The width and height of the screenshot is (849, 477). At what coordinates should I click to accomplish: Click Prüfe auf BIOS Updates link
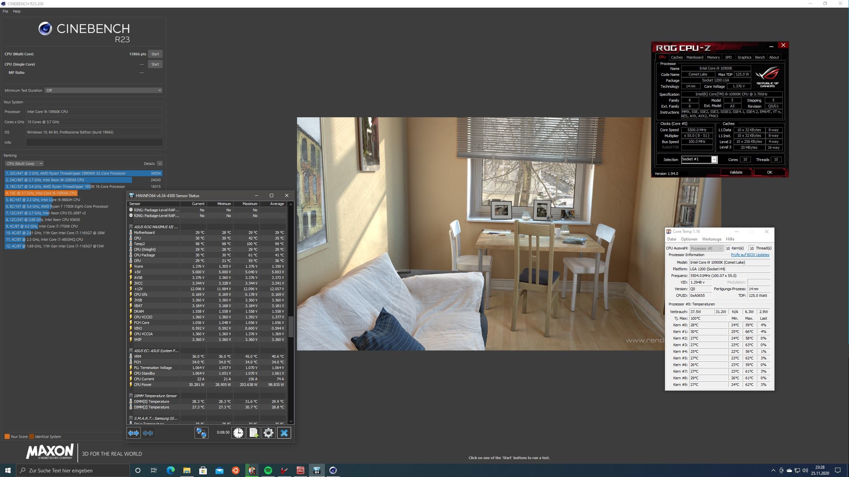click(750, 255)
